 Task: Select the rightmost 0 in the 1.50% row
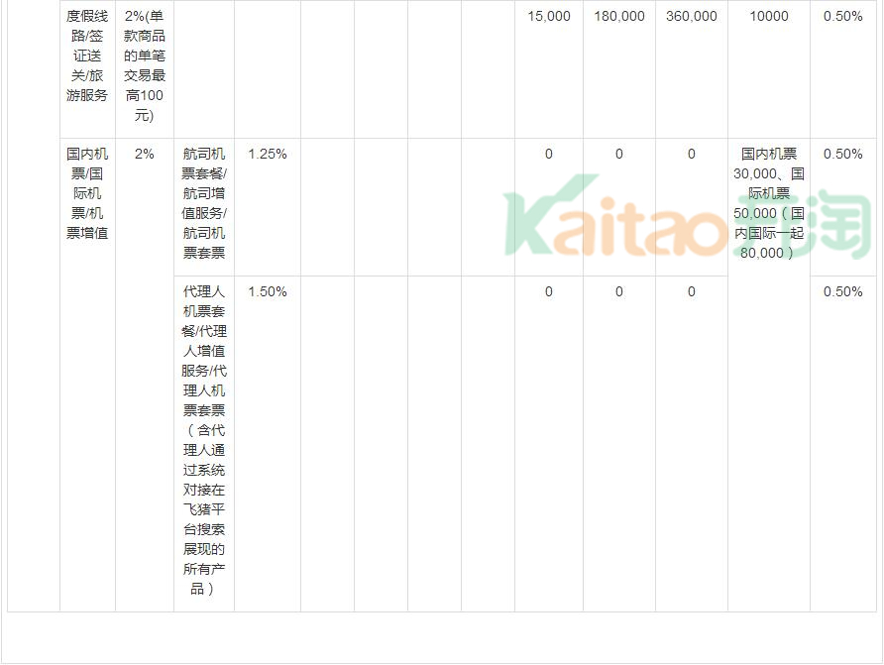tap(692, 291)
